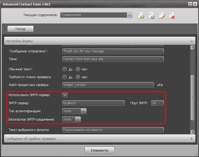The height and width of the screenshot is (157, 199).
Task: Click the 'Порт SMTP' input field
Action: [157, 103]
